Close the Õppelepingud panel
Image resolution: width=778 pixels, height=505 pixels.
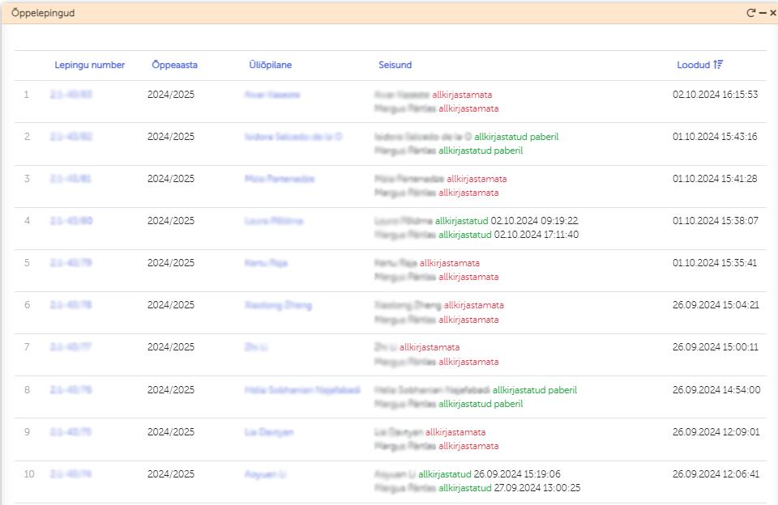tap(772, 13)
